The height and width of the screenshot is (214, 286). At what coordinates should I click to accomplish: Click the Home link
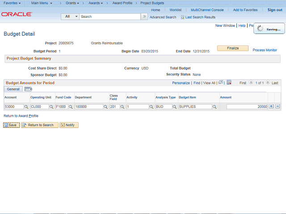click(x=156, y=10)
